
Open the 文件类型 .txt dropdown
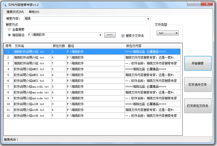pos(176,33)
